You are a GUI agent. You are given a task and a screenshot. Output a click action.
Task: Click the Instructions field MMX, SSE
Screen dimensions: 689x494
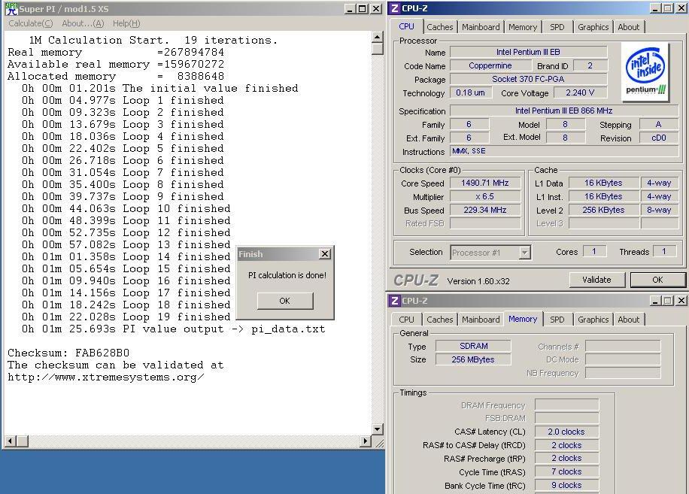click(x=564, y=151)
